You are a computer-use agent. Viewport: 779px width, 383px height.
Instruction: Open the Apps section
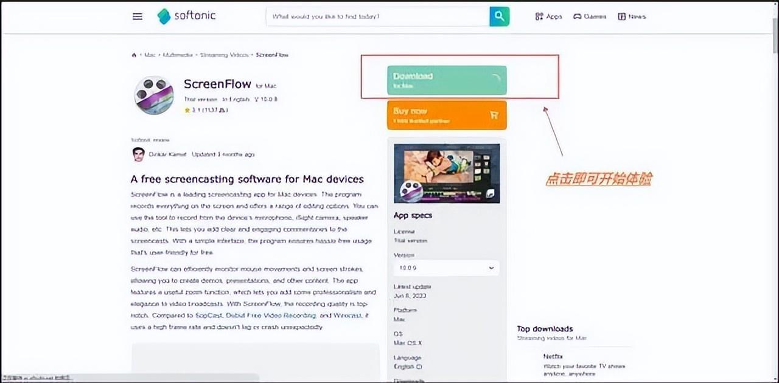tap(548, 16)
